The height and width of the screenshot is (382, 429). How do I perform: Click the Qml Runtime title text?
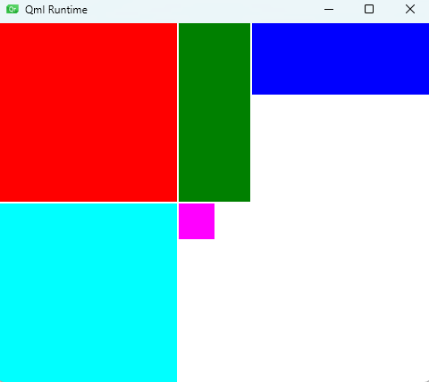tap(56, 10)
